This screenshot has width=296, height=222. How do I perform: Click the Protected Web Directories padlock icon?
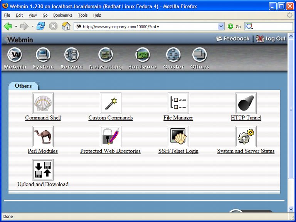[x=111, y=136]
